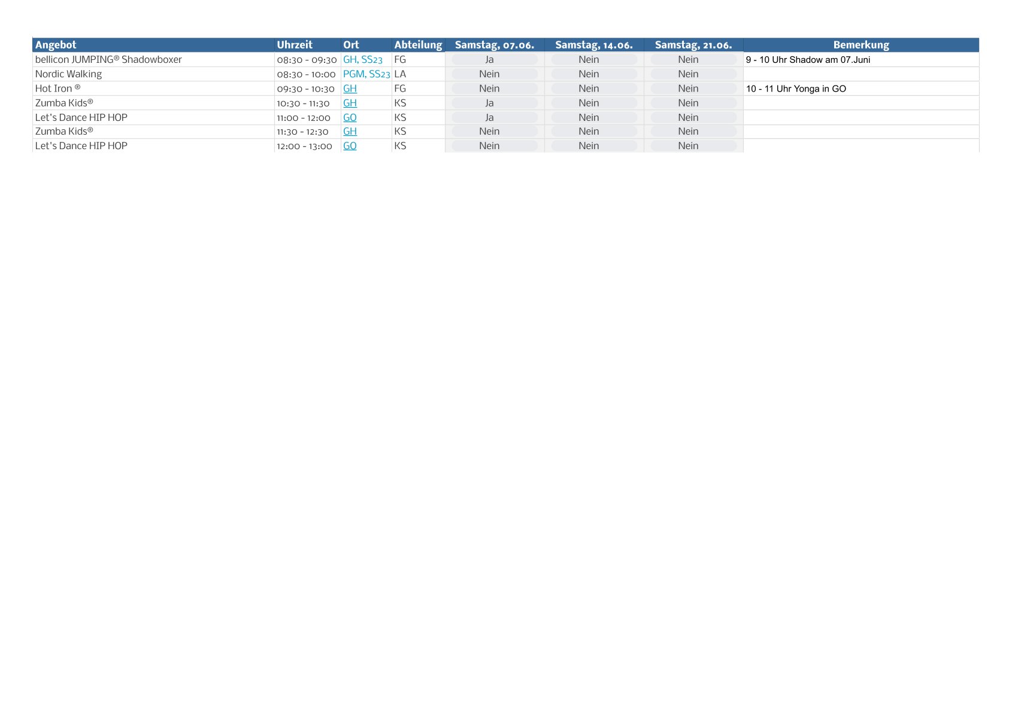Click Nein for Hot Iron on 21.06.

pyautogui.click(x=693, y=89)
